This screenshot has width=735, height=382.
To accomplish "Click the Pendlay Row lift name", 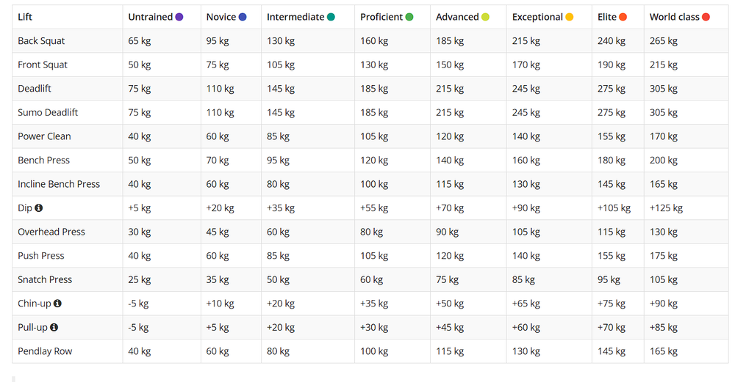I will point(45,351).
